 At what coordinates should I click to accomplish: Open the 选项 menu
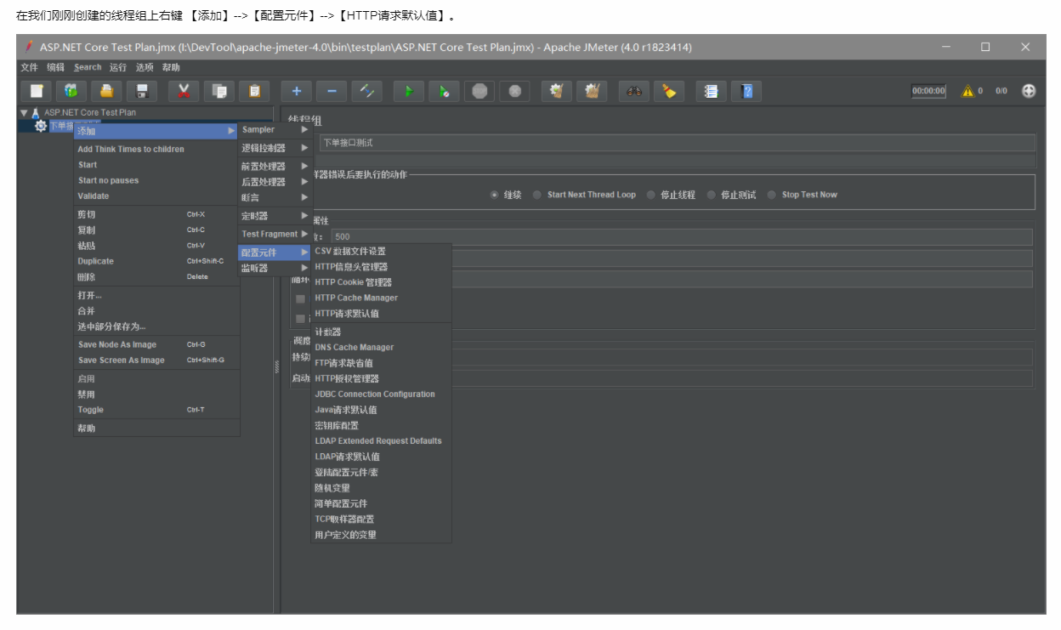point(145,67)
